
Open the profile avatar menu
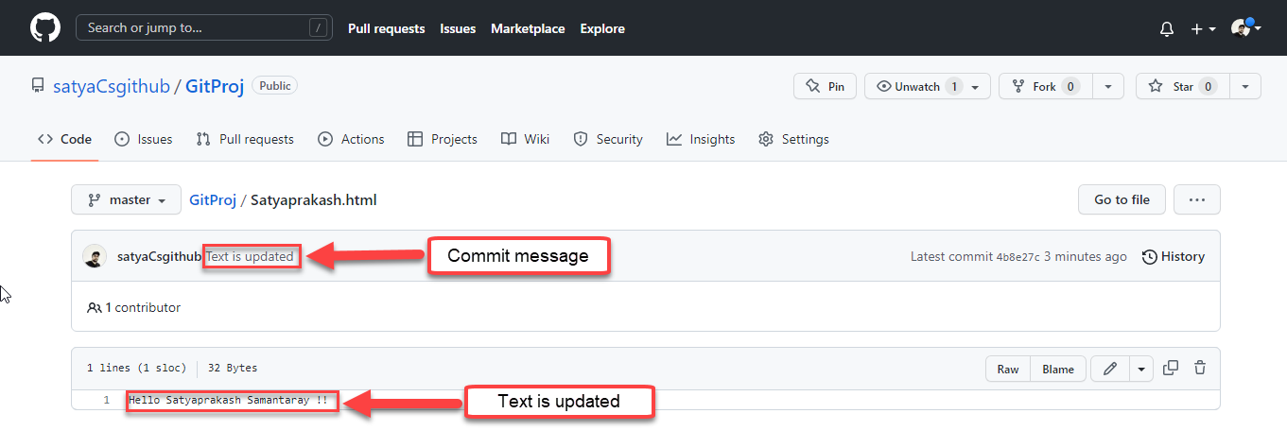tap(1246, 28)
